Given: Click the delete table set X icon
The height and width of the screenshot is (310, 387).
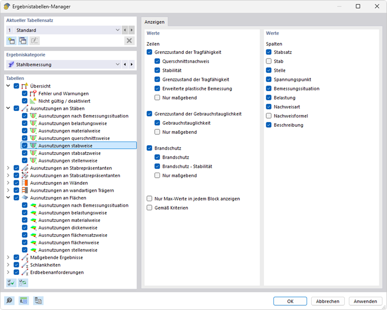Looking at the screenshot, I should [x=129, y=41].
